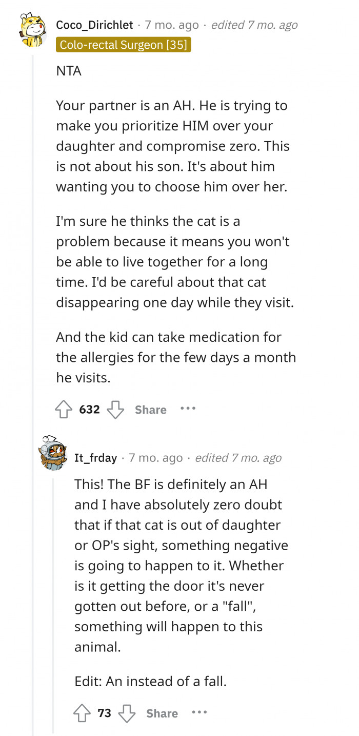The image size is (359, 736).
Task: Upvote Coco_Dirichlet's comment
Action: click(64, 410)
